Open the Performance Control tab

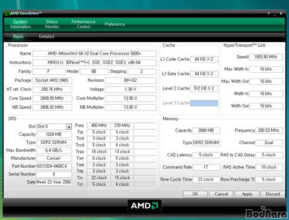pos(83,24)
